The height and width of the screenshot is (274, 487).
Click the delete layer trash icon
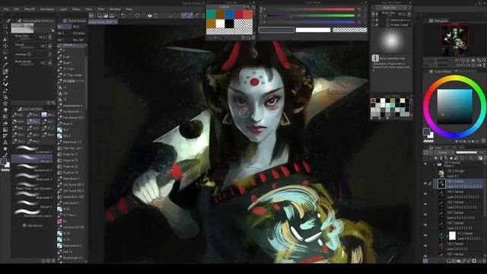coord(484,261)
